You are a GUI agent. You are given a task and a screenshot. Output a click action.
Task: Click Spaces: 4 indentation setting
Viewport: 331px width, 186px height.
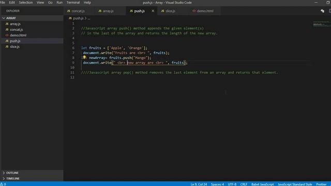coord(217,184)
